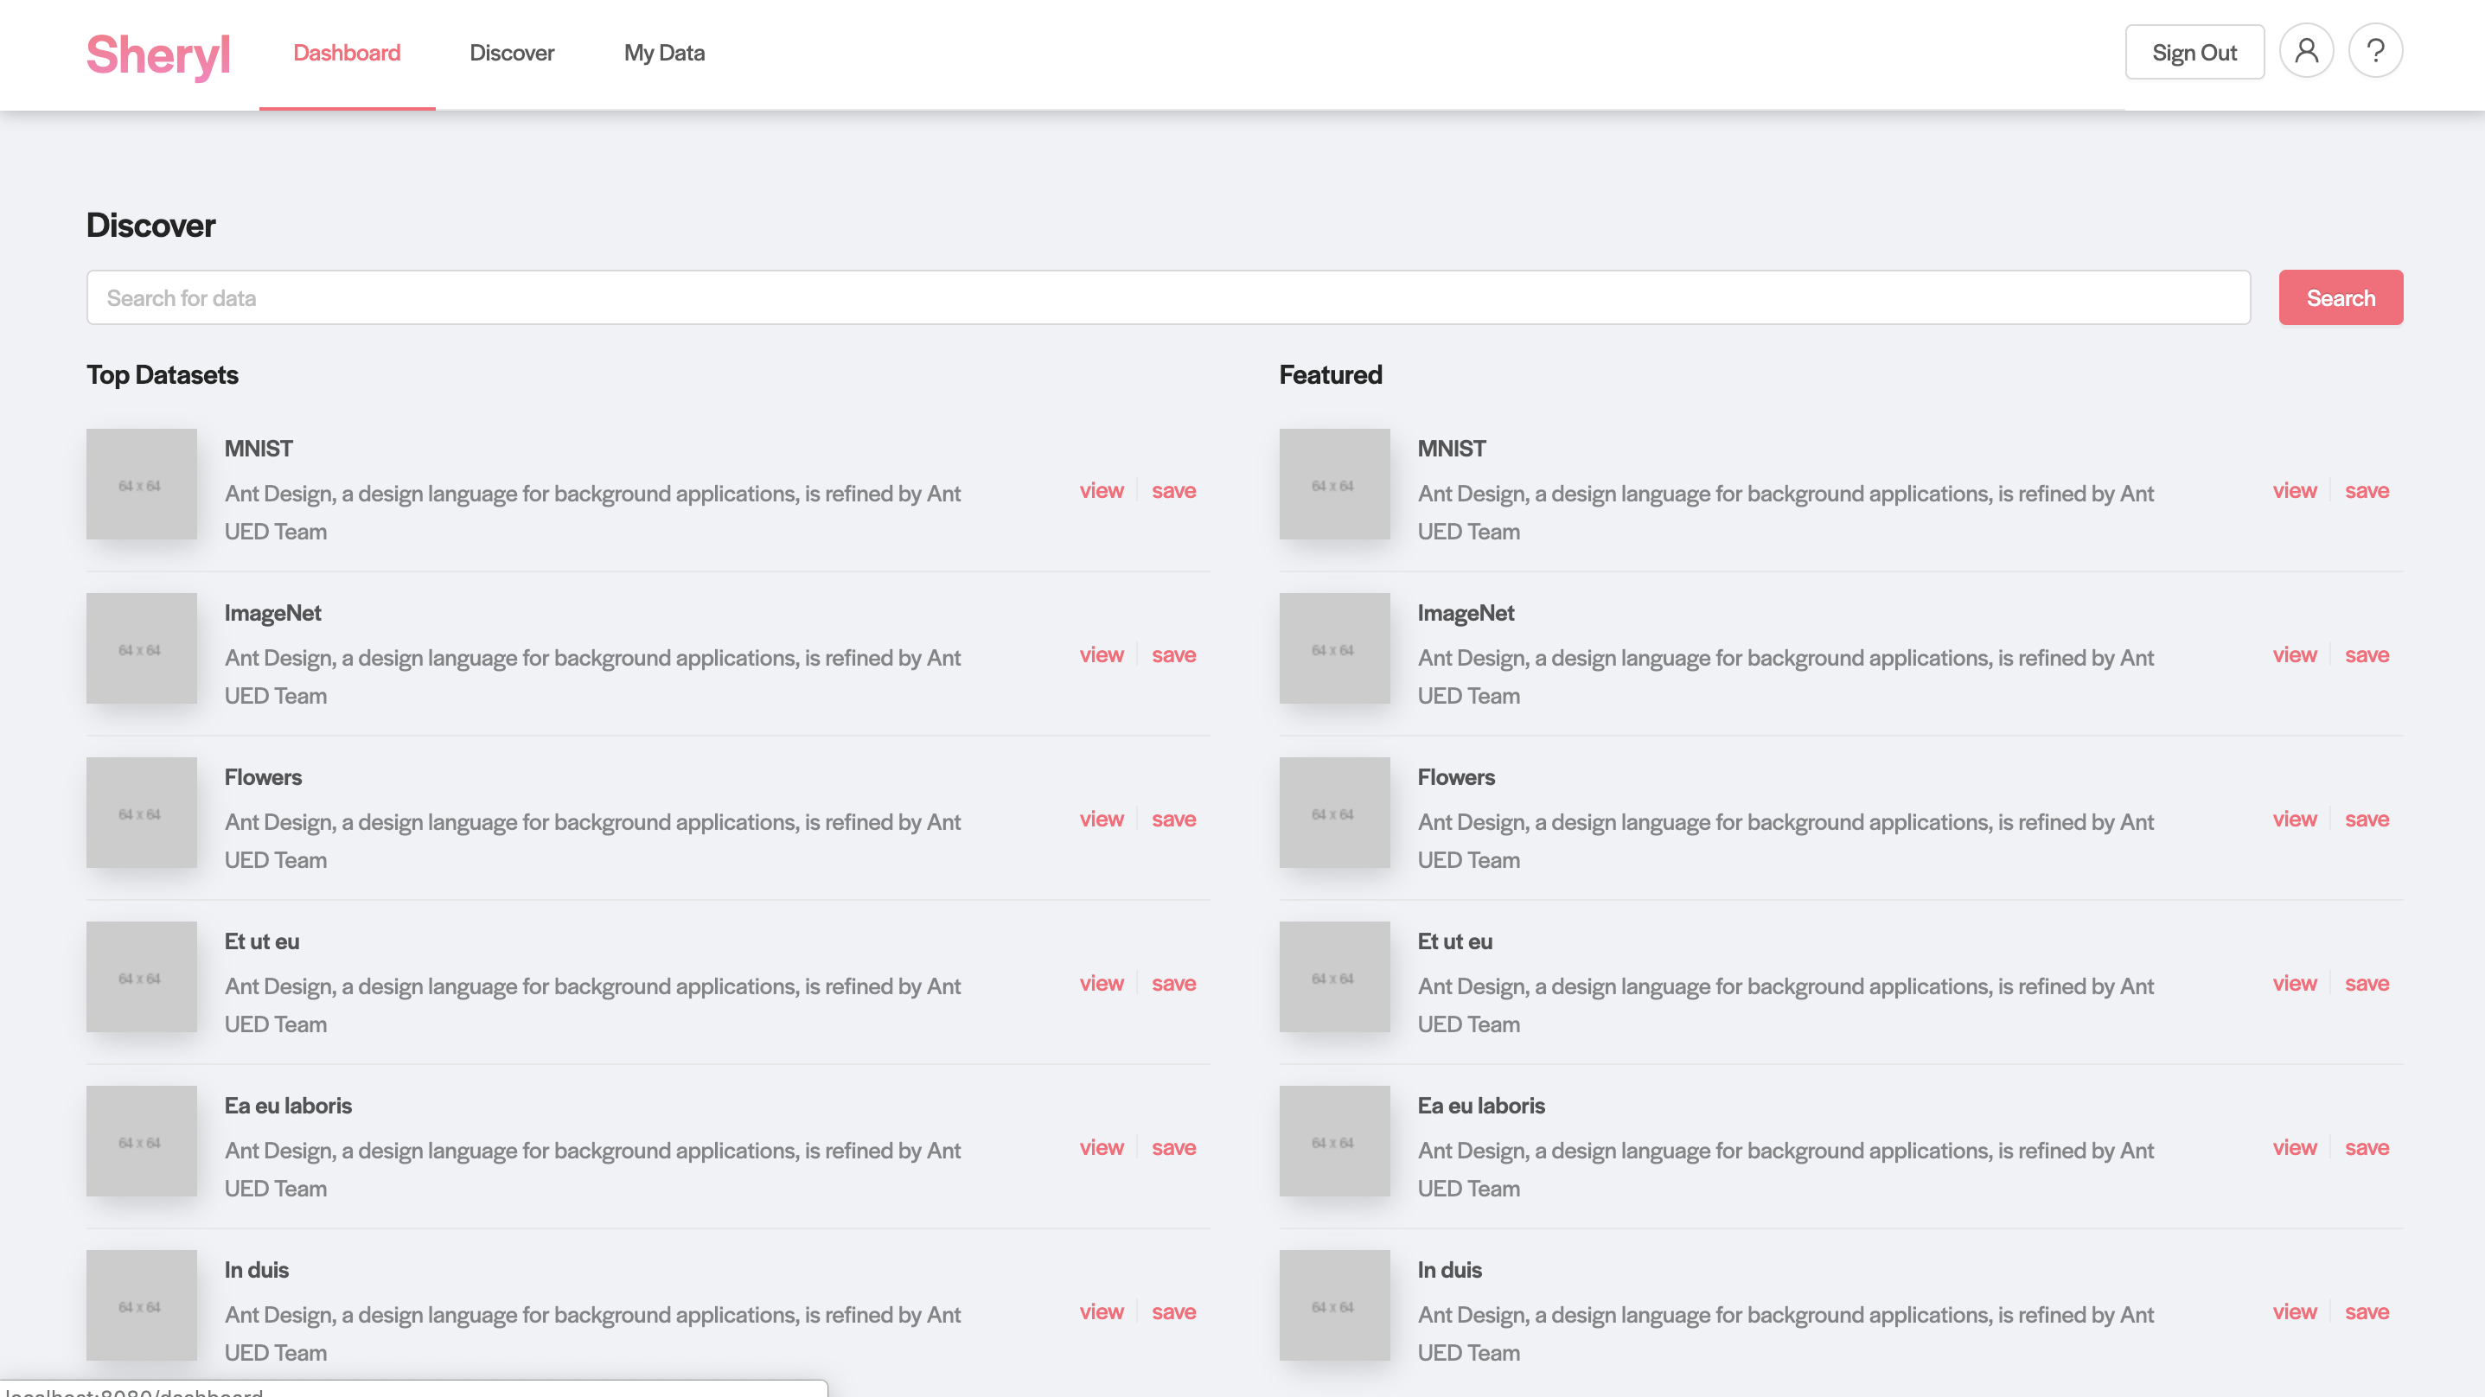Save In duis in Featured list
This screenshot has height=1397, width=2485.
(x=2367, y=1312)
